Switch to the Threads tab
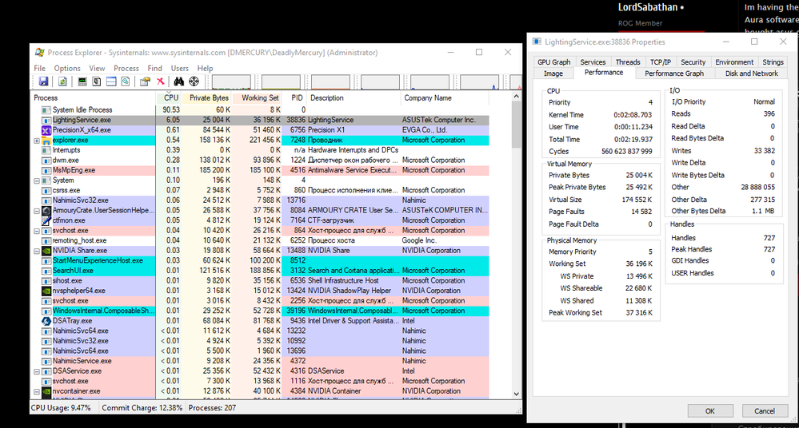799x428 pixels. coord(628,62)
